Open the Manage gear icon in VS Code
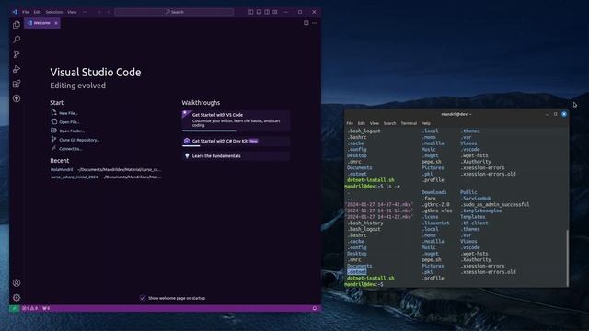589x331 pixels. [17, 298]
